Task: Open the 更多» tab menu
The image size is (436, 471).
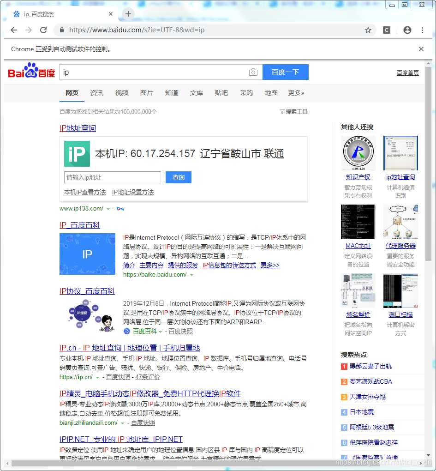Action: 296,93
